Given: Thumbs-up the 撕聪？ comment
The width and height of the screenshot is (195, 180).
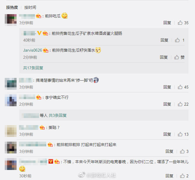Looking at the screenshot, I should (x=180, y=134).
